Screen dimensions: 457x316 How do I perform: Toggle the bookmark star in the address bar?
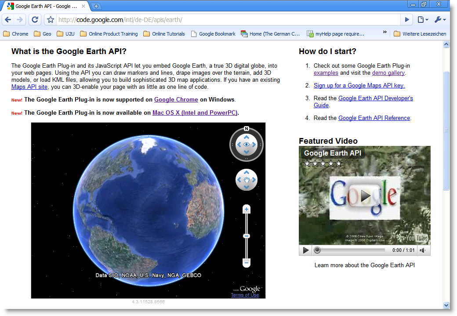50,20
